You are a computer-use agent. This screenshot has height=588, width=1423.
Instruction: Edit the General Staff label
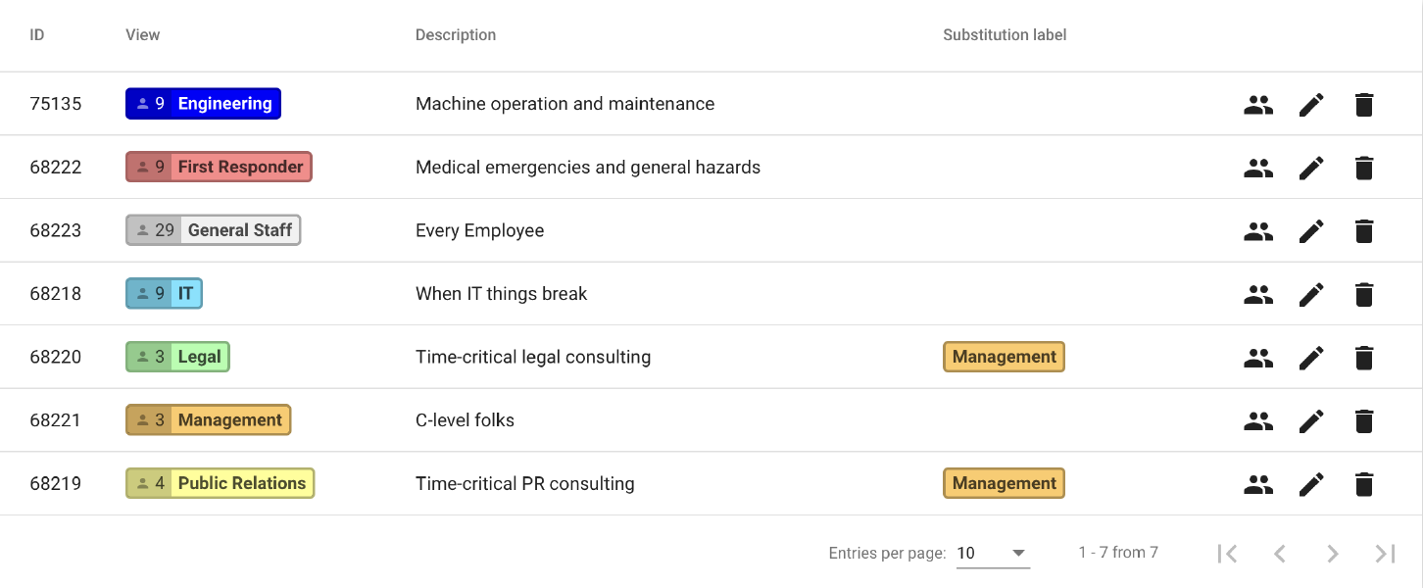tap(1311, 231)
